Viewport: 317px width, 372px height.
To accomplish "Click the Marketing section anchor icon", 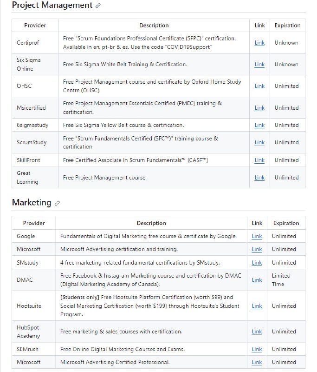I will (x=57, y=202).
